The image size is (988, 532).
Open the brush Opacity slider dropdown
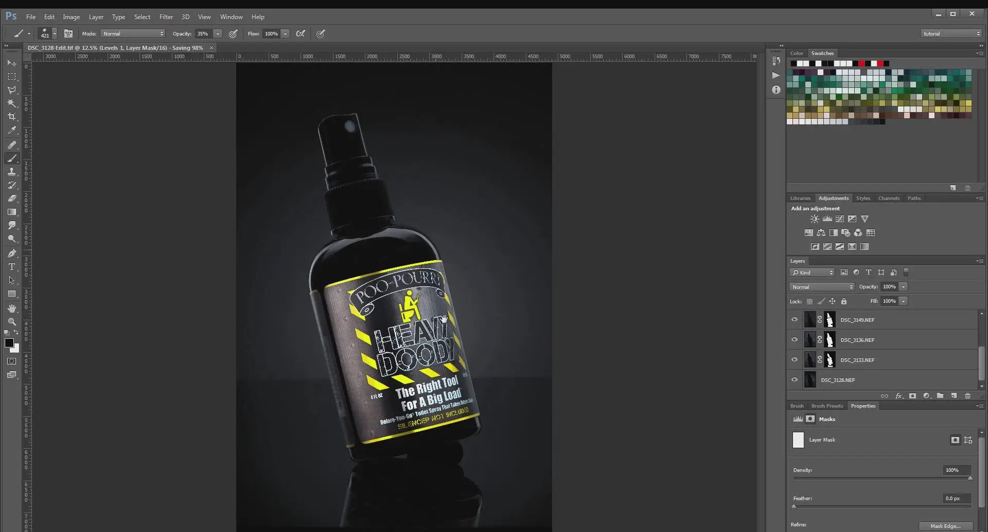[218, 34]
